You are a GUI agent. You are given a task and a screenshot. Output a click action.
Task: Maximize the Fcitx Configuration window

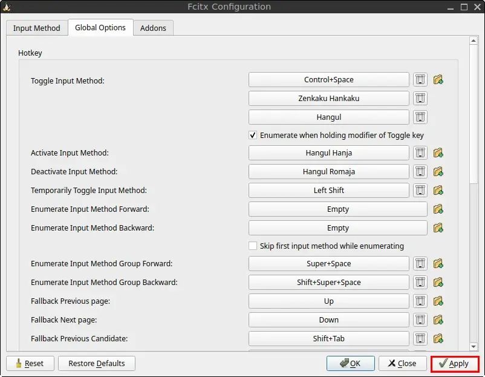pyautogui.click(x=464, y=7)
